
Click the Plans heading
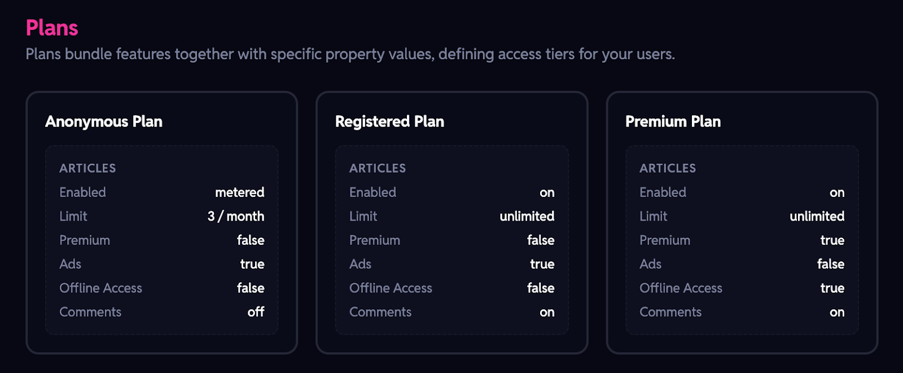[52, 28]
